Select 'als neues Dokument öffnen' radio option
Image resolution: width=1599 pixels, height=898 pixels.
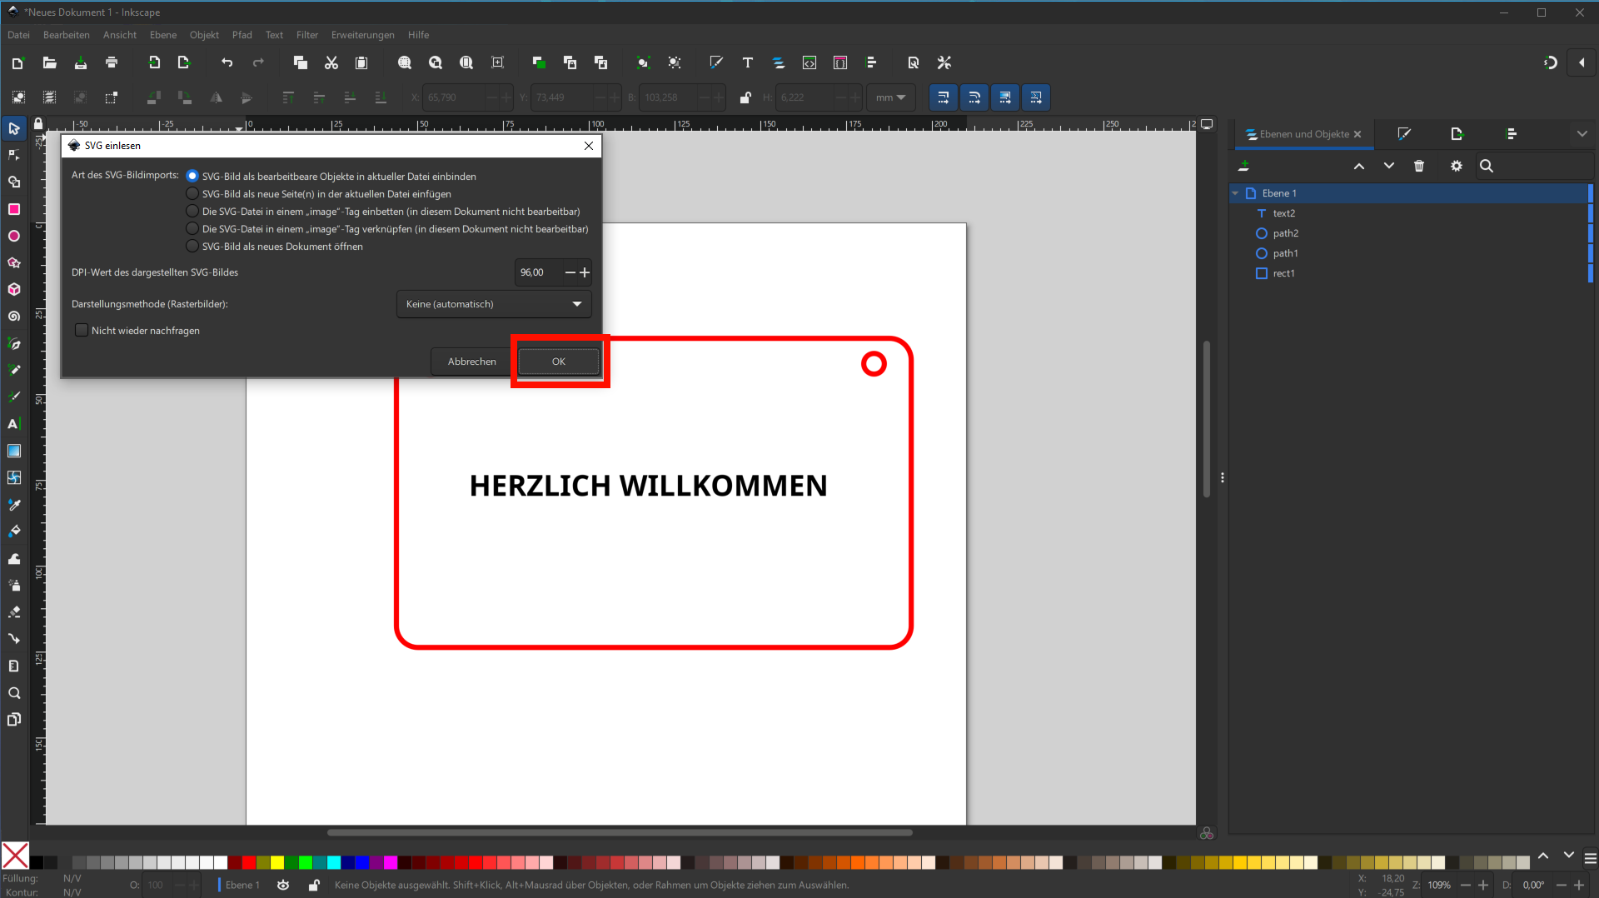[192, 246]
